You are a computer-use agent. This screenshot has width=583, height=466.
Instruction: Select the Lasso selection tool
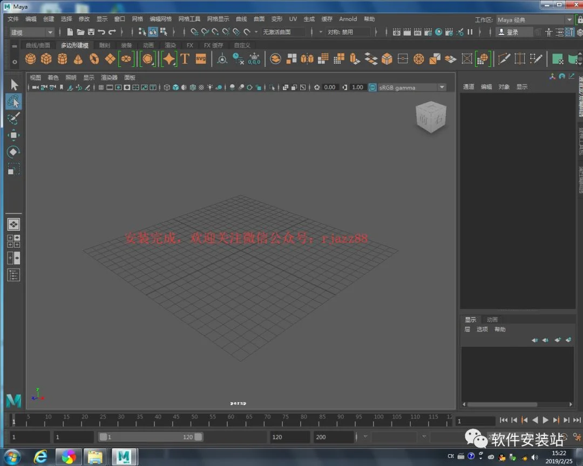tap(13, 101)
